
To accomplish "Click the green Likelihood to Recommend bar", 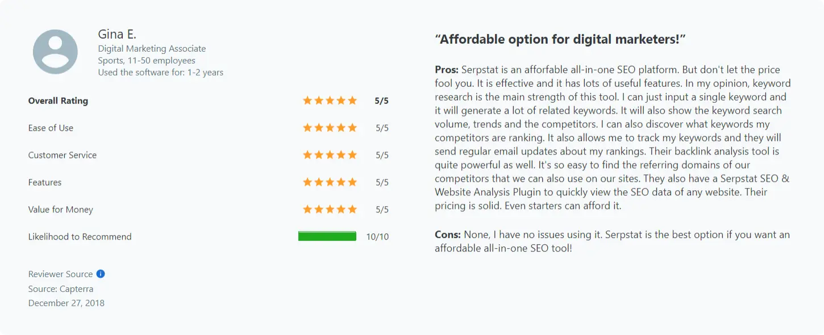I will pos(327,236).
